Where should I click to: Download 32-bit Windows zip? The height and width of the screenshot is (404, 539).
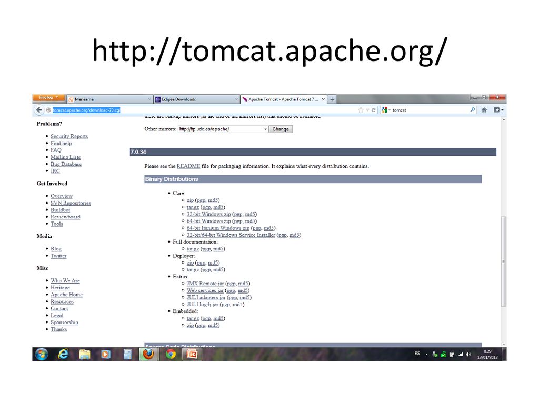click(x=208, y=214)
